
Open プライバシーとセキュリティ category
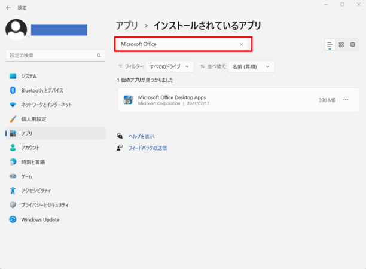(x=56, y=205)
